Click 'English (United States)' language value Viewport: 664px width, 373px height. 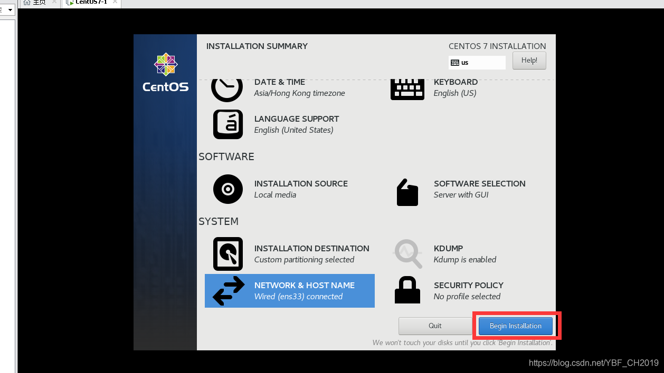294,130
